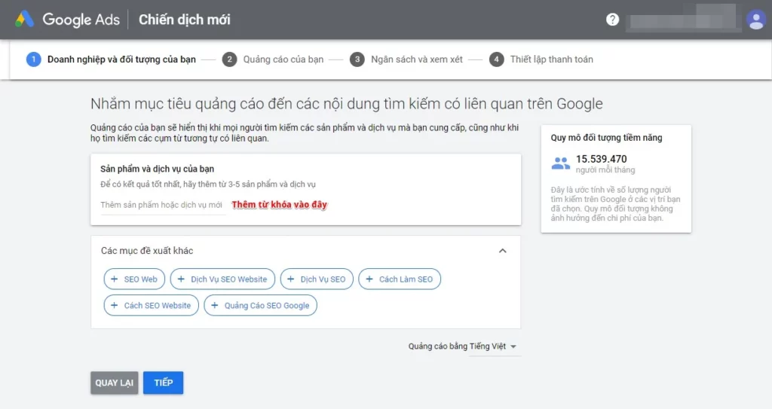Click Sản phẩm và dịch vụ của bạn heading
The width and height of the screenshot is (772, 409).
tap(157, 169)
